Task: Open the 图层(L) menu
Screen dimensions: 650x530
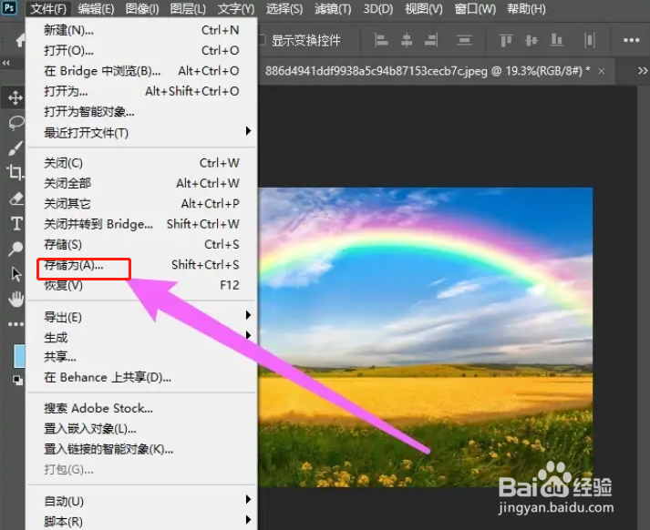Action: point(188,8)
